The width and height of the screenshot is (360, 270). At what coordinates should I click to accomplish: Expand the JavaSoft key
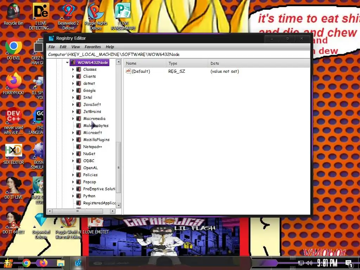tap(73, 104)
